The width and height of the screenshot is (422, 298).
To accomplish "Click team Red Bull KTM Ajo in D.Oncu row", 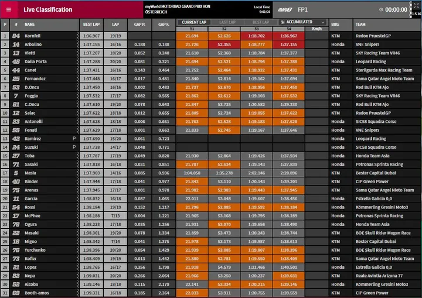I will (x=372, y=87).
